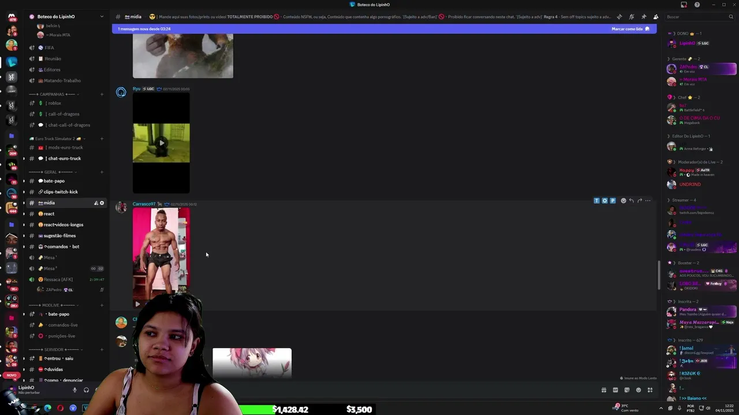Open clips-twitch-kick channel
The image size is (739, 415).
(x=66, y=192)
